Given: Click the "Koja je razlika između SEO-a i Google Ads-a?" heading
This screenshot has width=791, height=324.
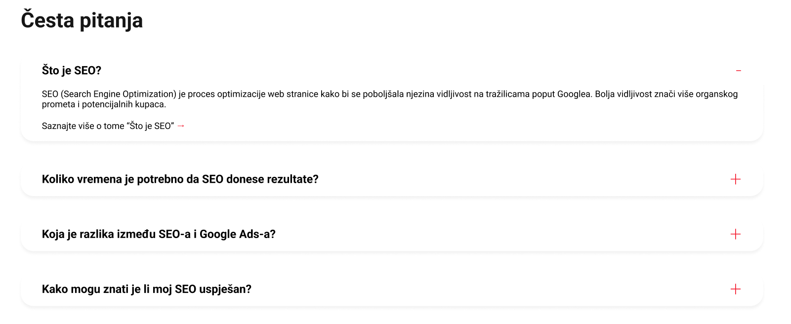Looking at the screenshot, I should [159, 235].
